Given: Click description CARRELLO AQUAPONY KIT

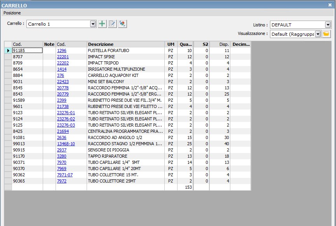Looking at the screenshot, I should (x=113, y=75).
